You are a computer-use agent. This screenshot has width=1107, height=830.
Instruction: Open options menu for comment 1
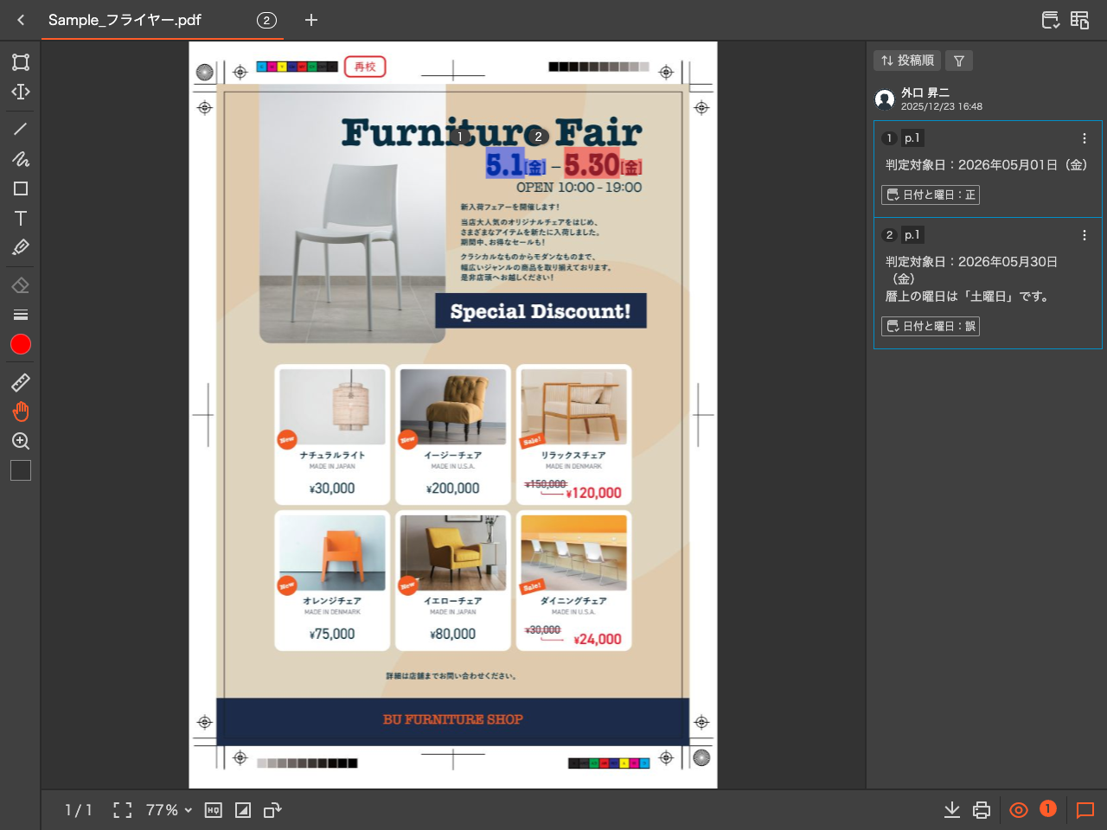(x=1084, y=138)
